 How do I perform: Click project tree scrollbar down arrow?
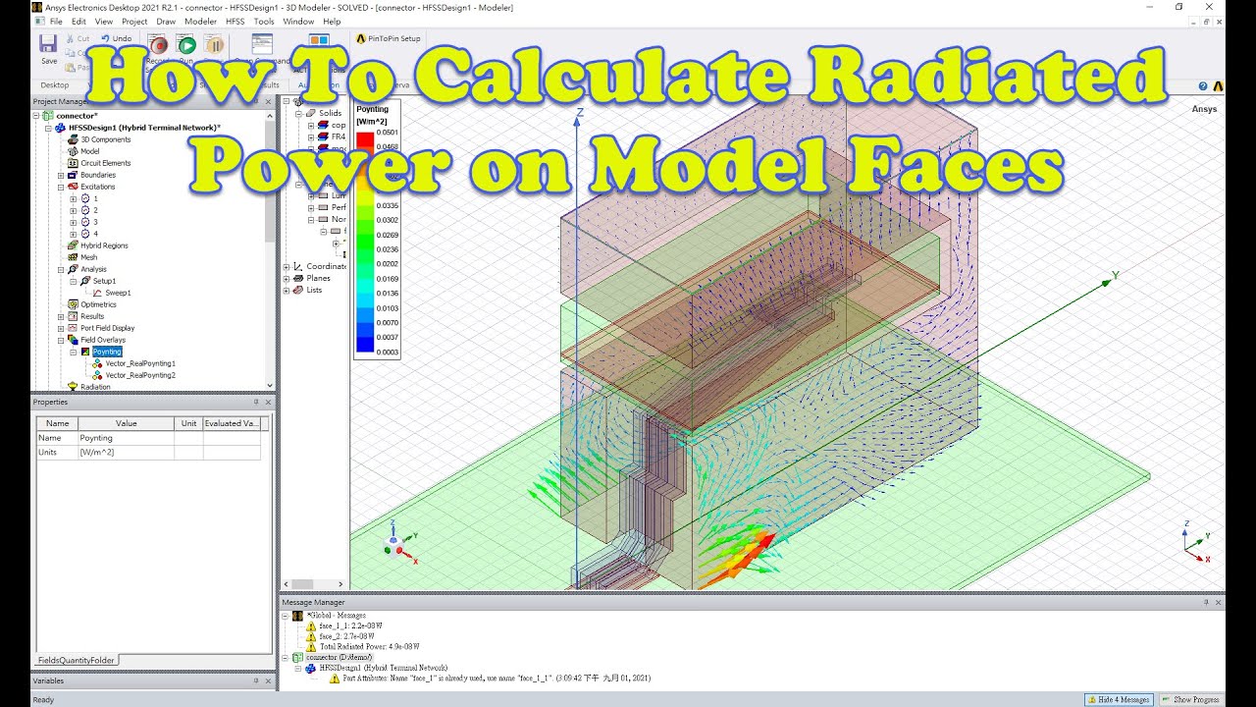[270, 386]
